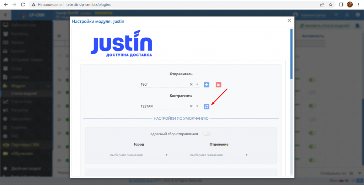Toggle the activity switch in row 19
The height and width of the screenshot is (185, 364).
point(312,80)
